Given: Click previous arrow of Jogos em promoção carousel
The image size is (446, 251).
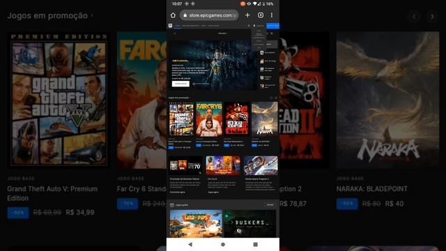Looking at the screenshot, I should click(x=271, y=98).
